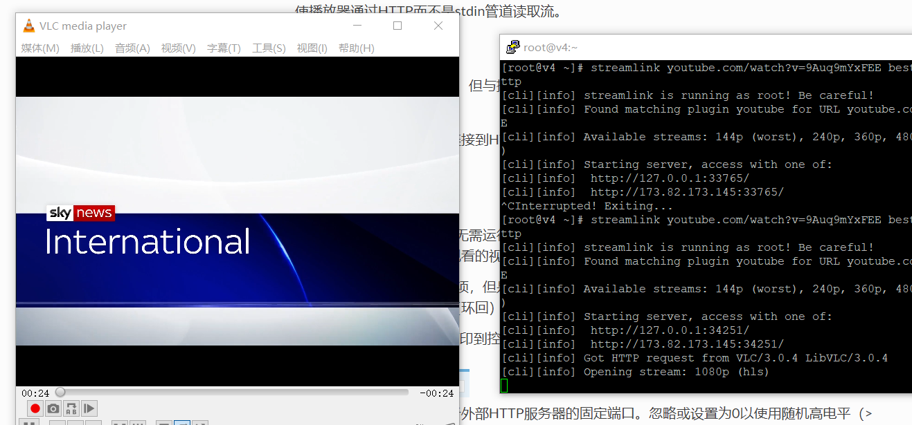Open the 视图(I) view menu
Screen dimensions: 912x425
point(312,48)
